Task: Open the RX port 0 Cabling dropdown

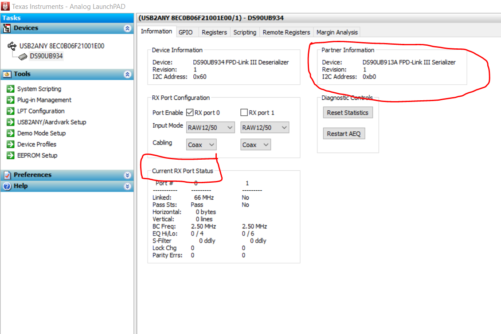Action: (x=201, y=145)
